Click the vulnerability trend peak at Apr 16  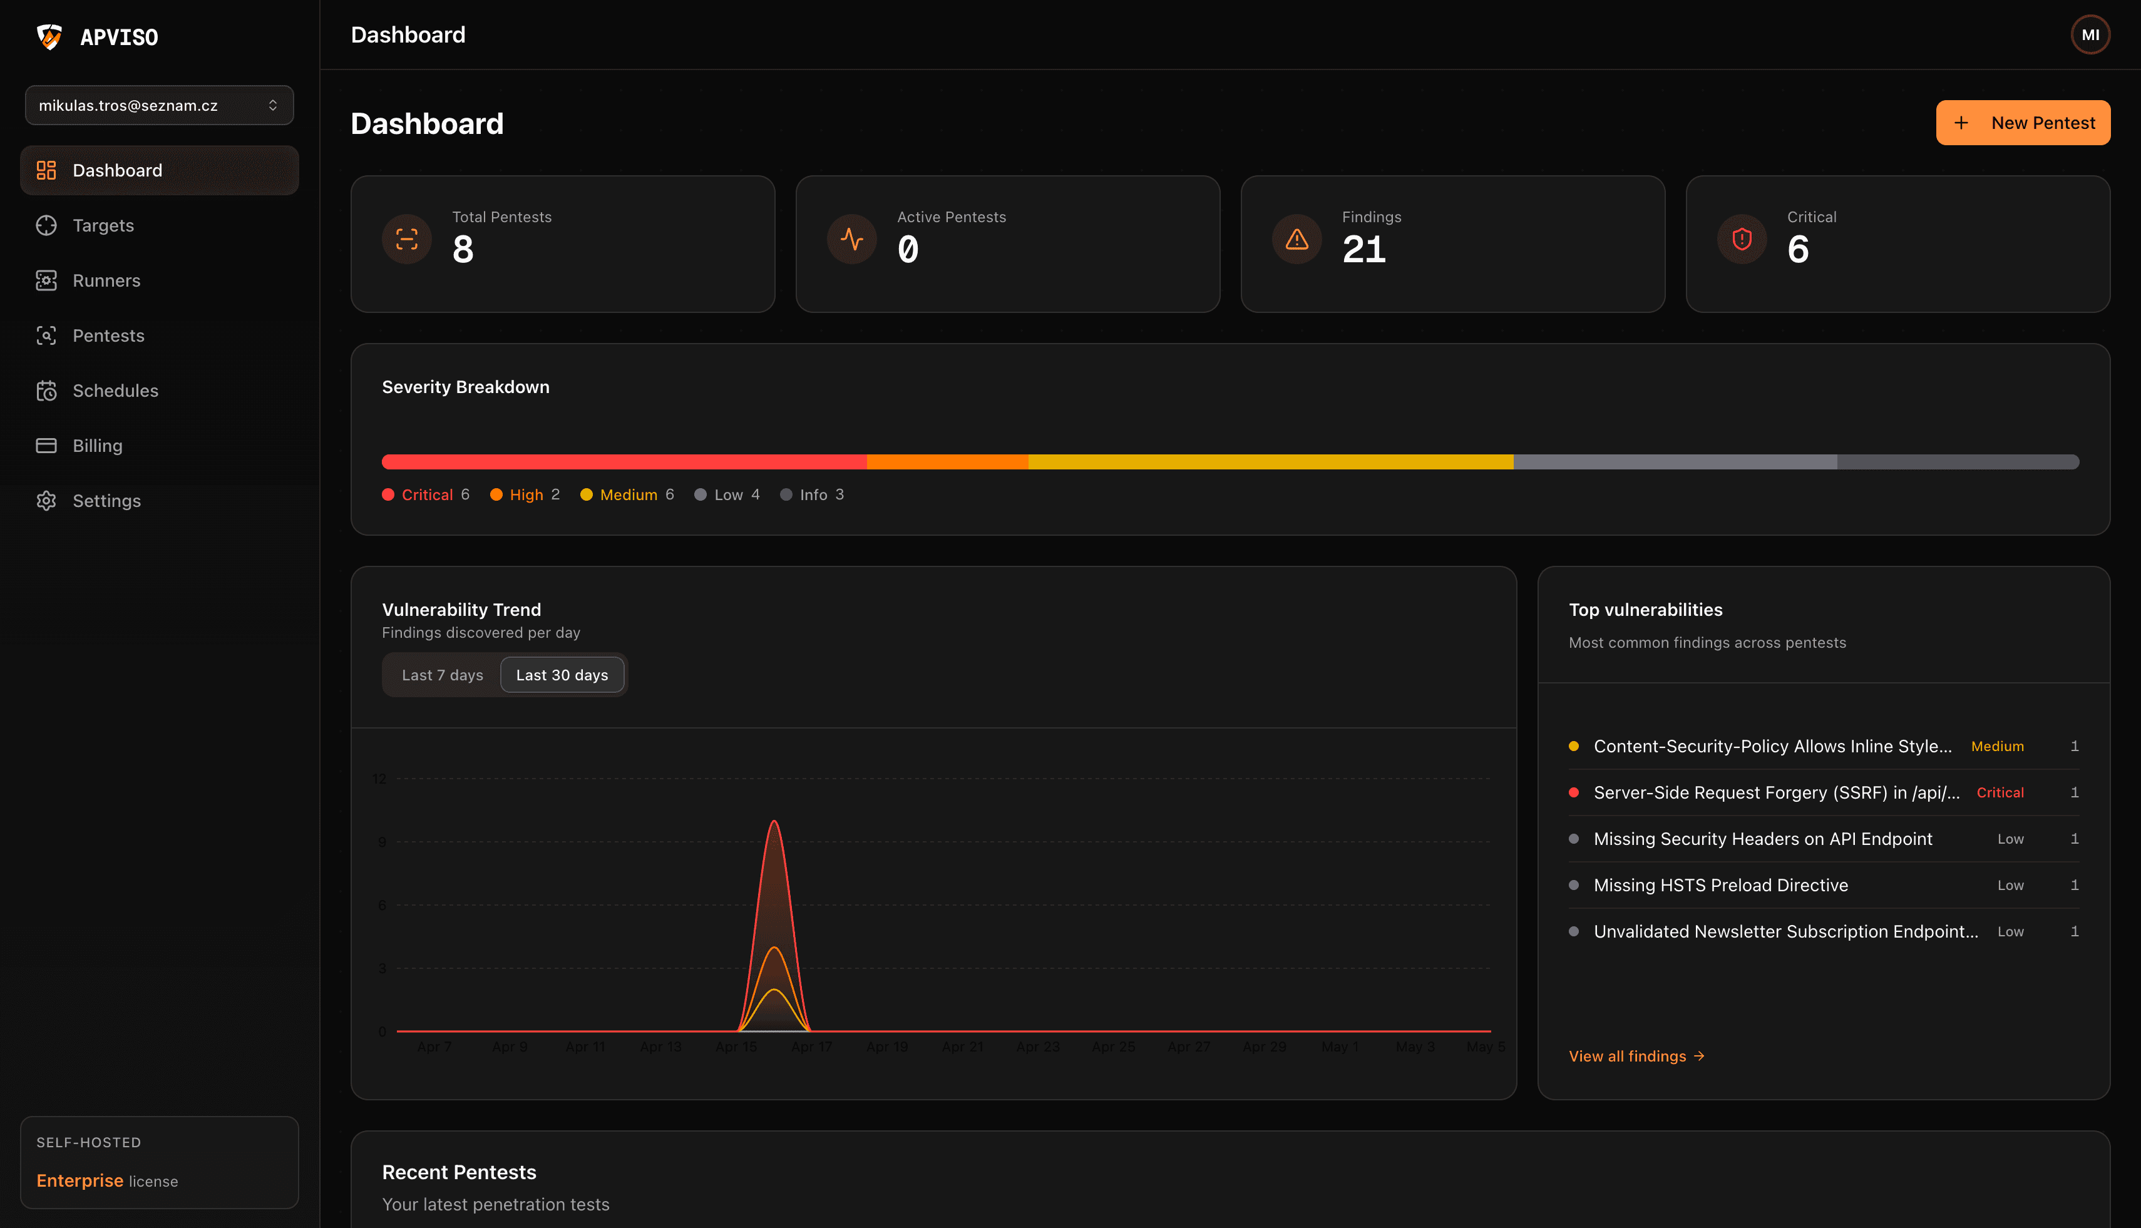pos(774,821)
